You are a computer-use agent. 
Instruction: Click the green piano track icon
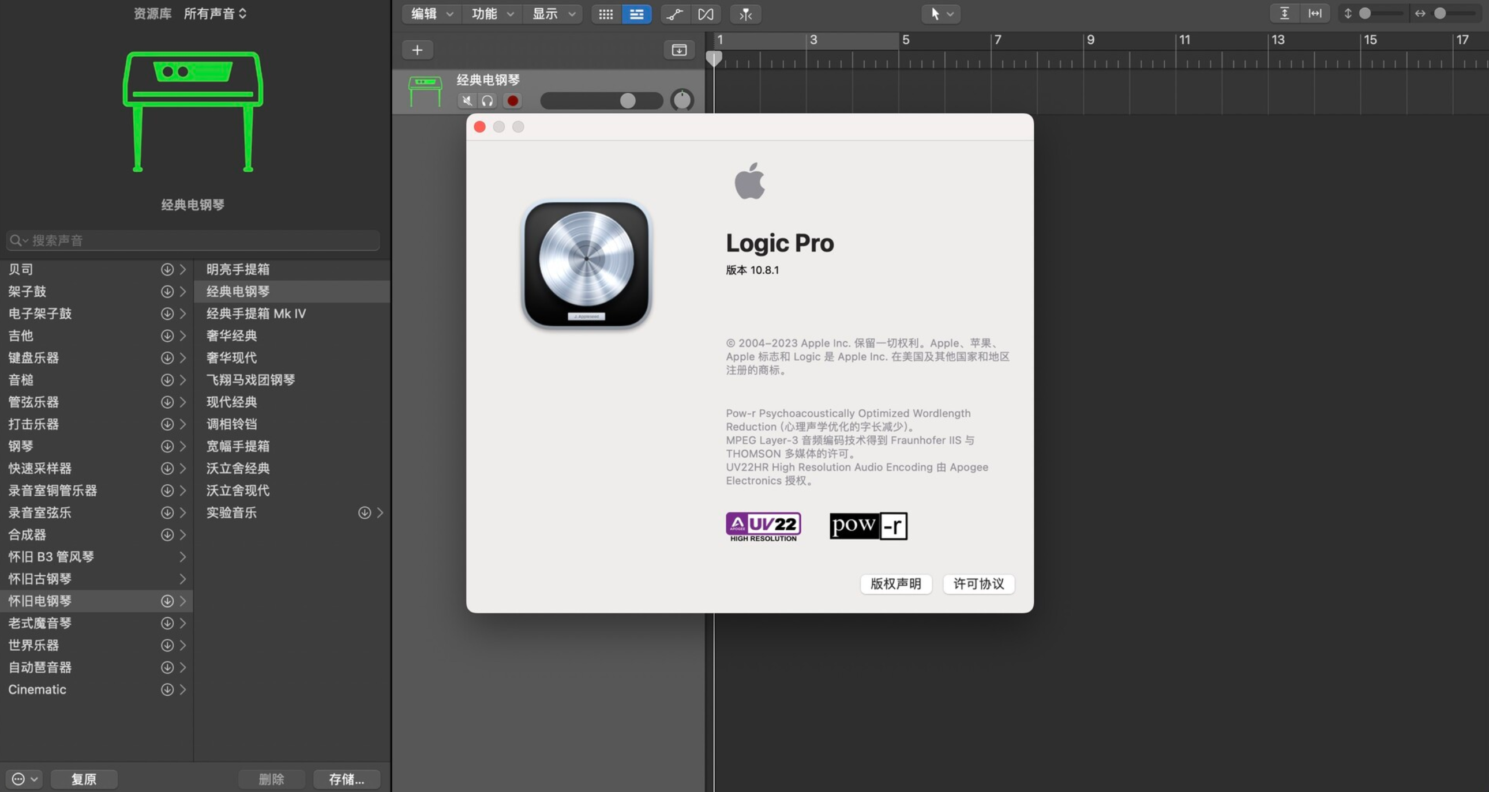tap(425, 92)
